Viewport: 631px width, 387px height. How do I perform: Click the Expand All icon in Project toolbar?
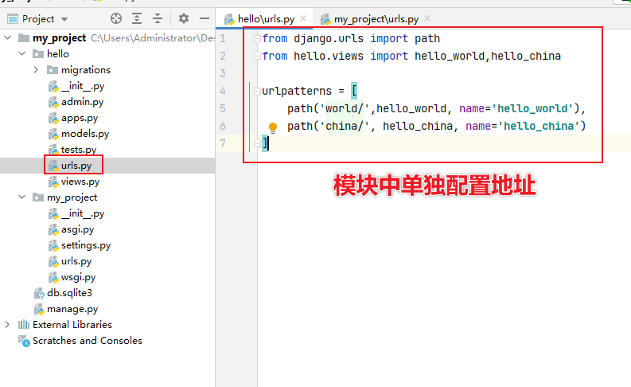pyautogui.click(x=137, y=18)
